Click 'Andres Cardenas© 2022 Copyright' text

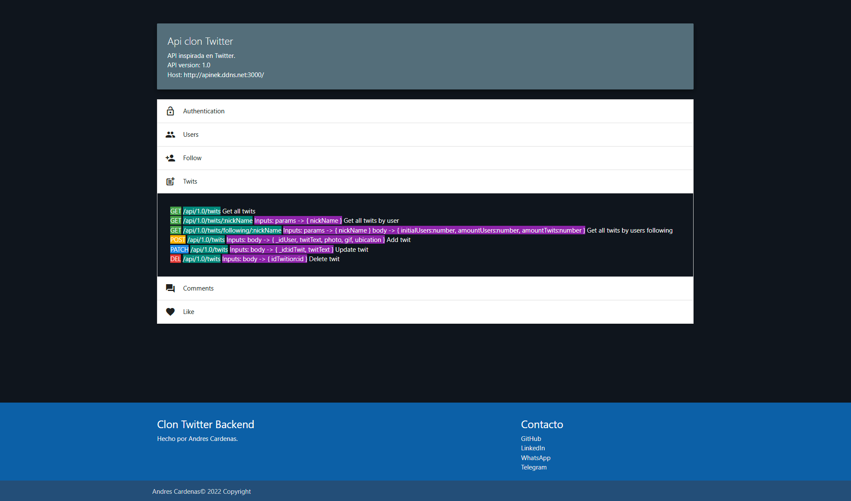[x=201, y=492]
